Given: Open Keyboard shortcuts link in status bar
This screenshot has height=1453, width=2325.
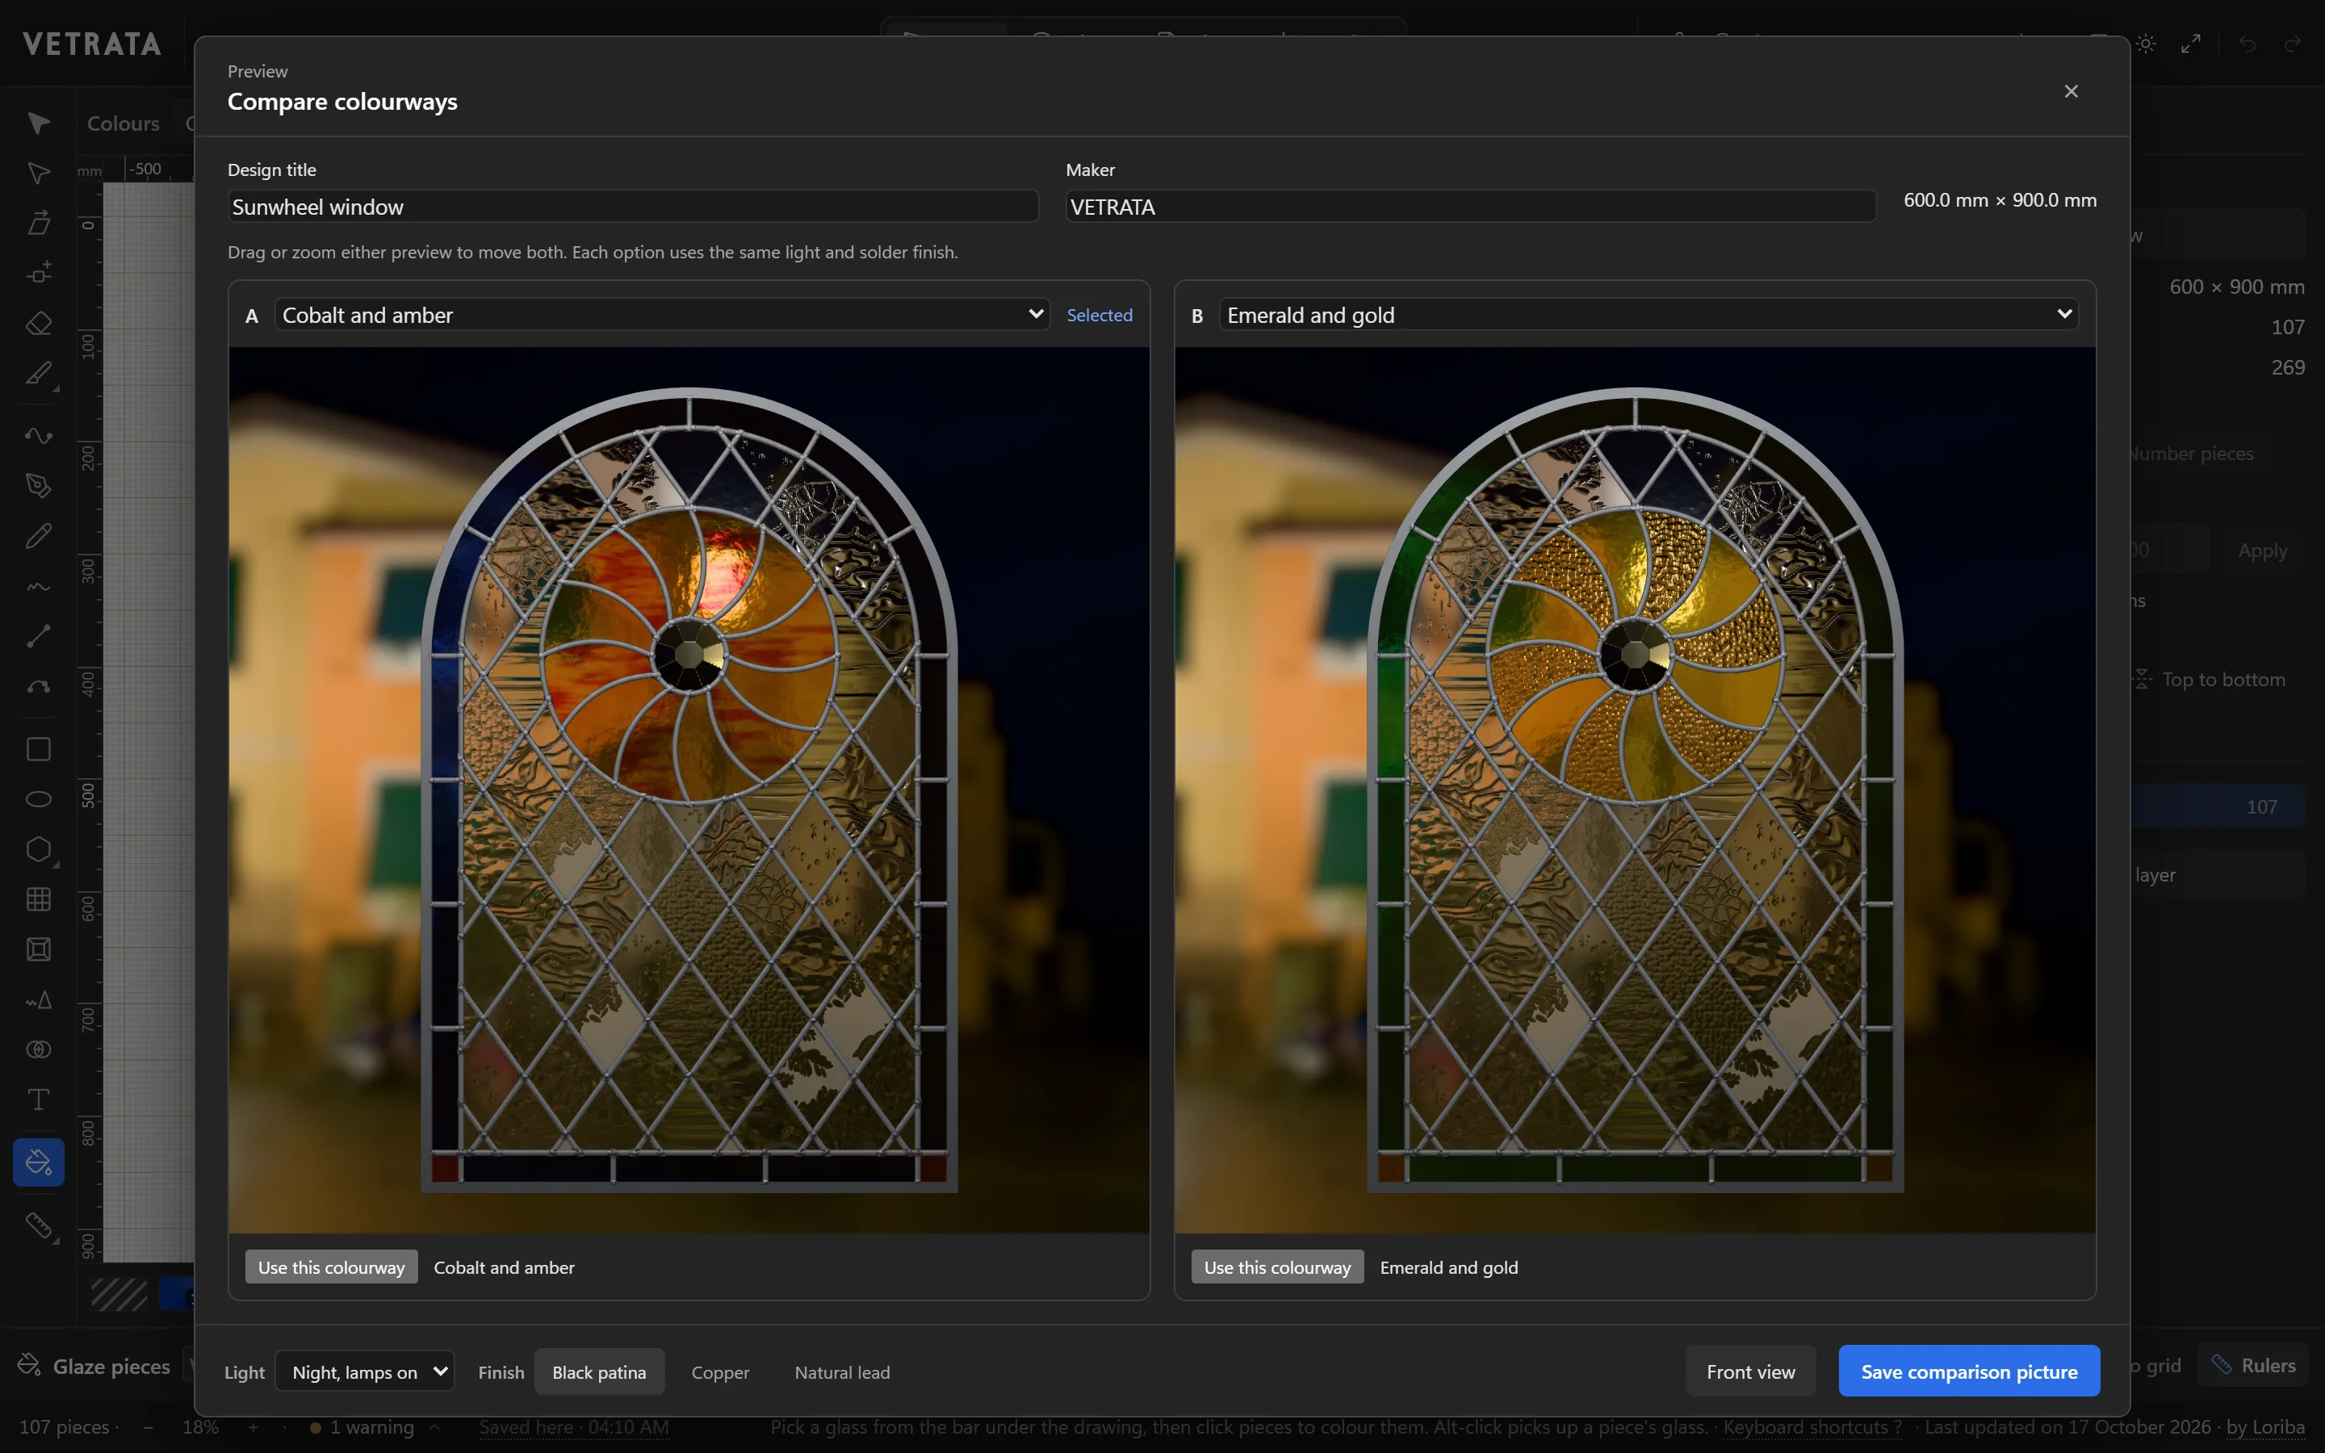Looking at the screenshot, I should 1812,1427.
